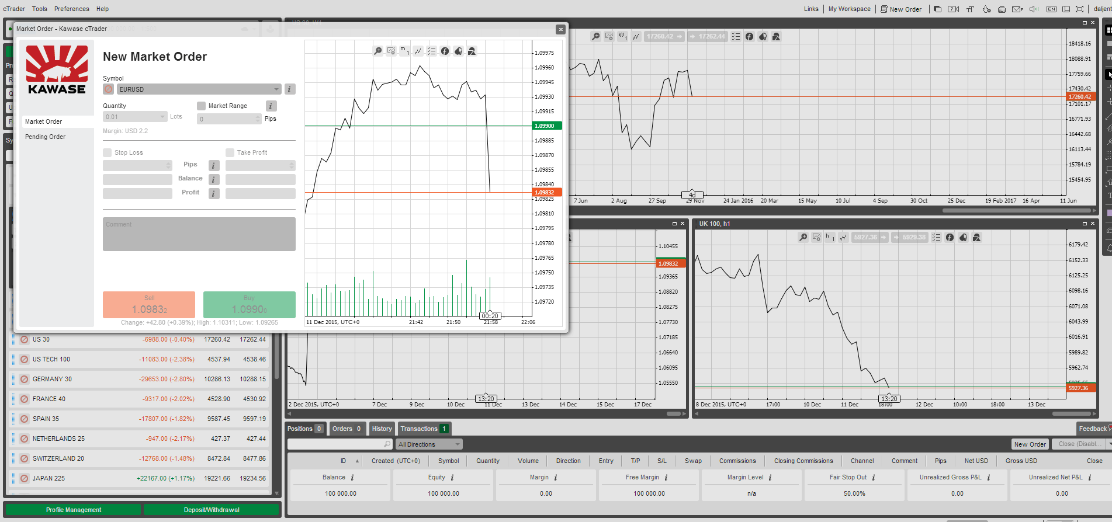This screenshot has width=1112, height=522.
Task: Open click-trading settings hand icon
Action: point(986,9)
